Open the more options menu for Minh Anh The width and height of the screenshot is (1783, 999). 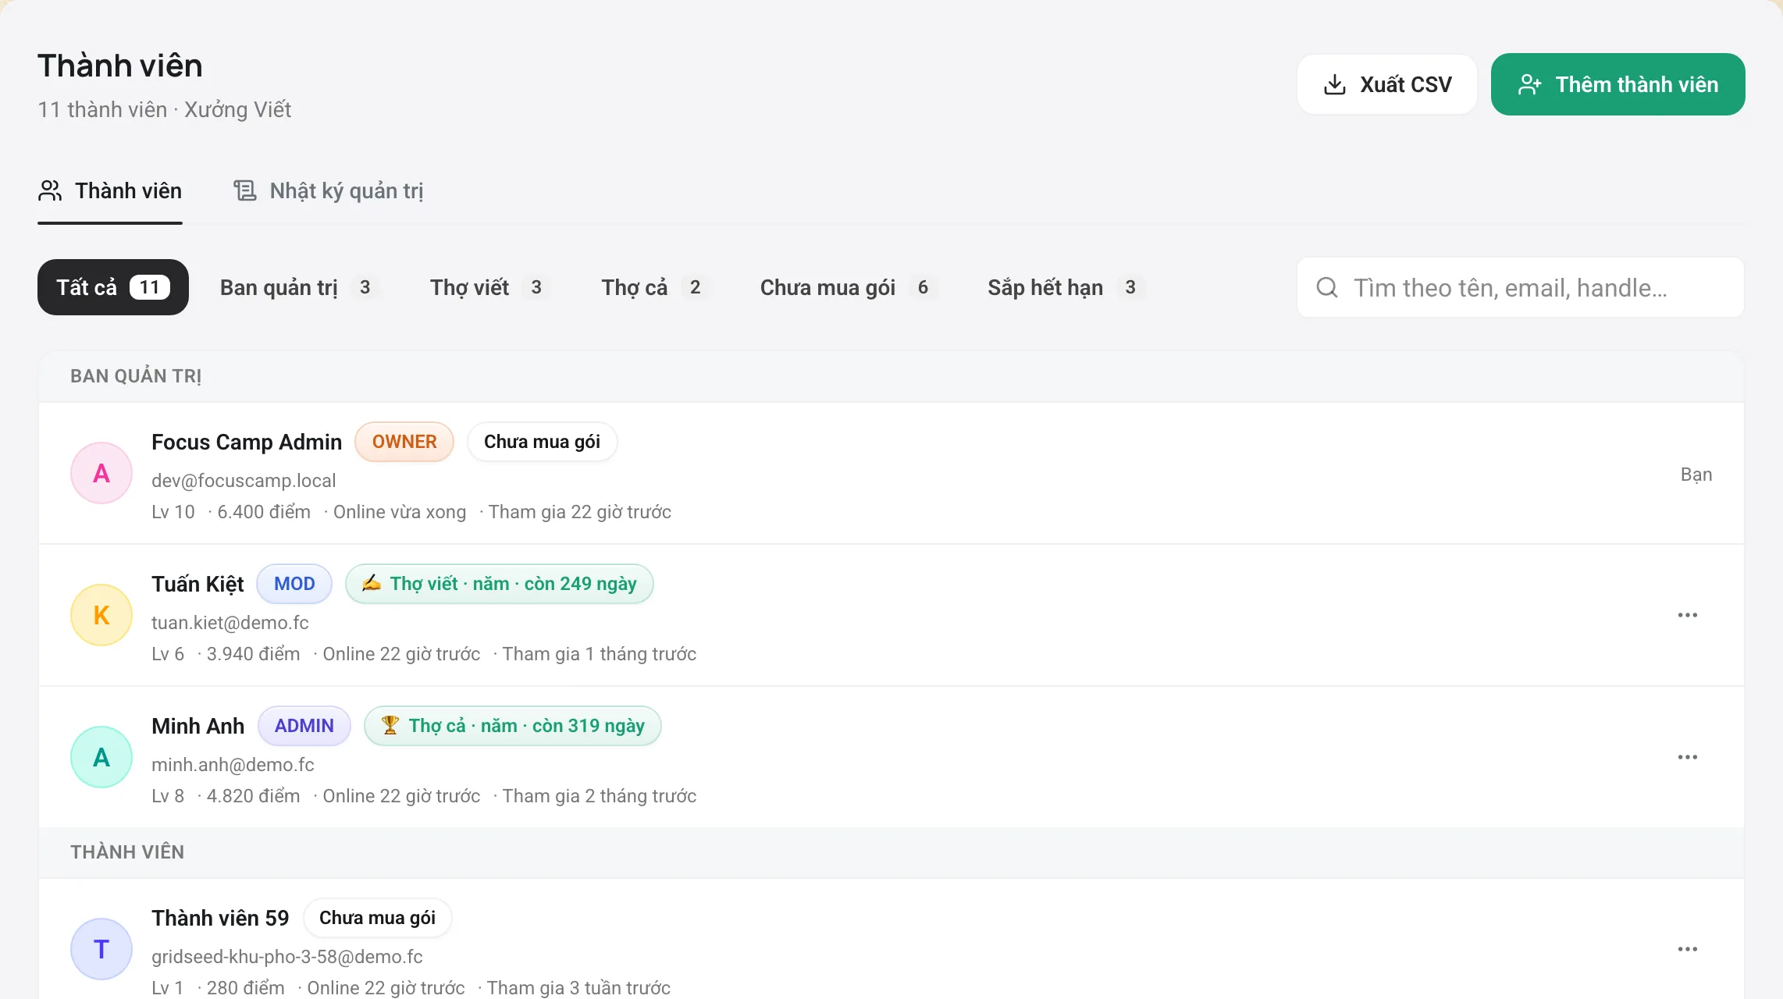[x=1688, y=757]
